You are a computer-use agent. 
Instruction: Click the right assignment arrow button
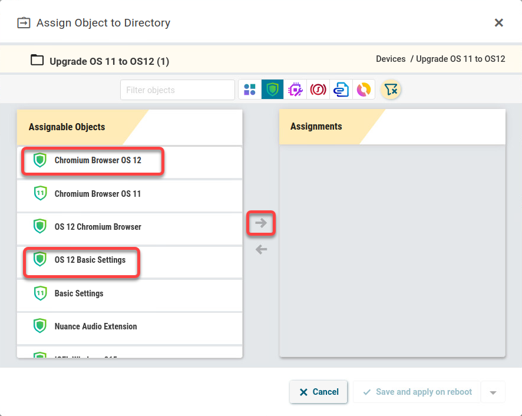(x=261, y=223)
